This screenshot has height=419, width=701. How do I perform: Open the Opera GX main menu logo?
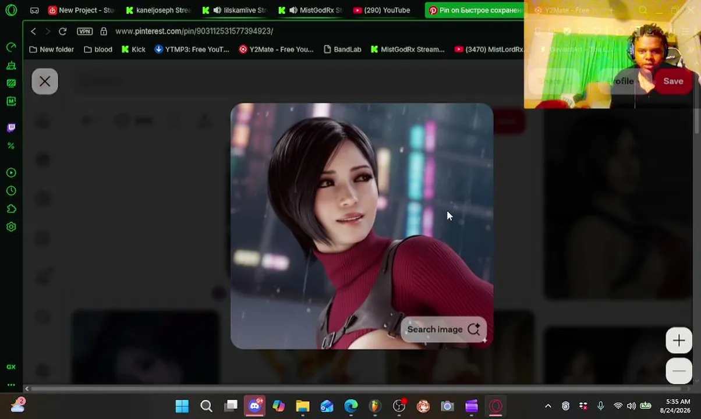click(11, 10)
